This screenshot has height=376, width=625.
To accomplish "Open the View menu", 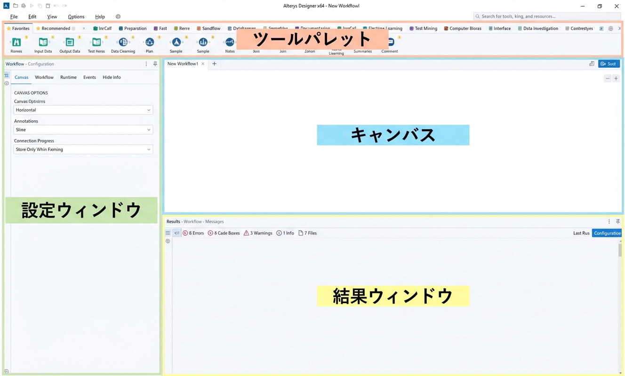I will 52,16.
